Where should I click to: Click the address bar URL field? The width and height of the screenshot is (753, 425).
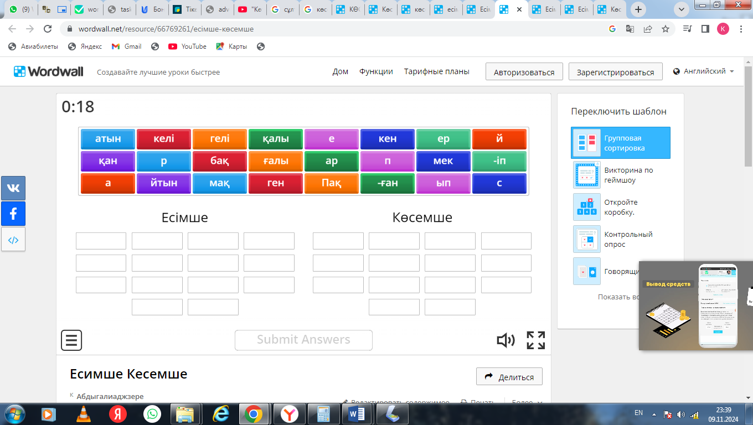(x=332, y=29)
